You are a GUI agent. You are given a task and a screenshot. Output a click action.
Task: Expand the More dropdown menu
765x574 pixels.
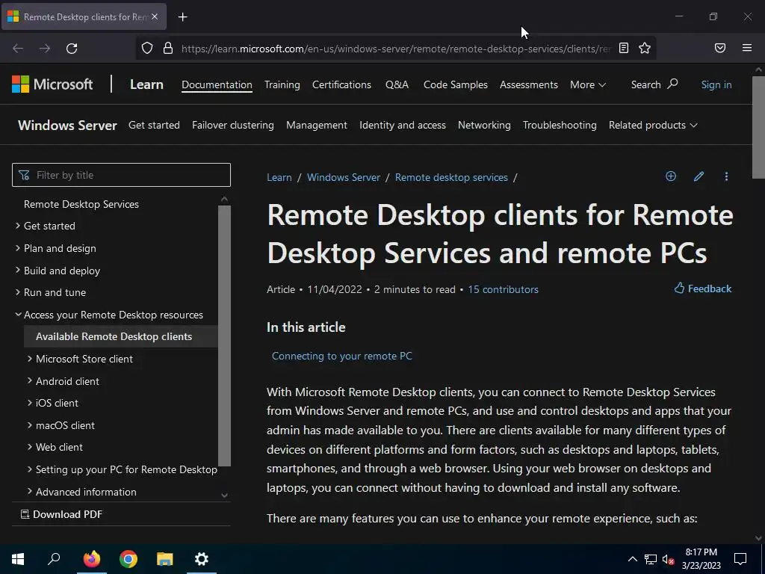coord(588,84)
